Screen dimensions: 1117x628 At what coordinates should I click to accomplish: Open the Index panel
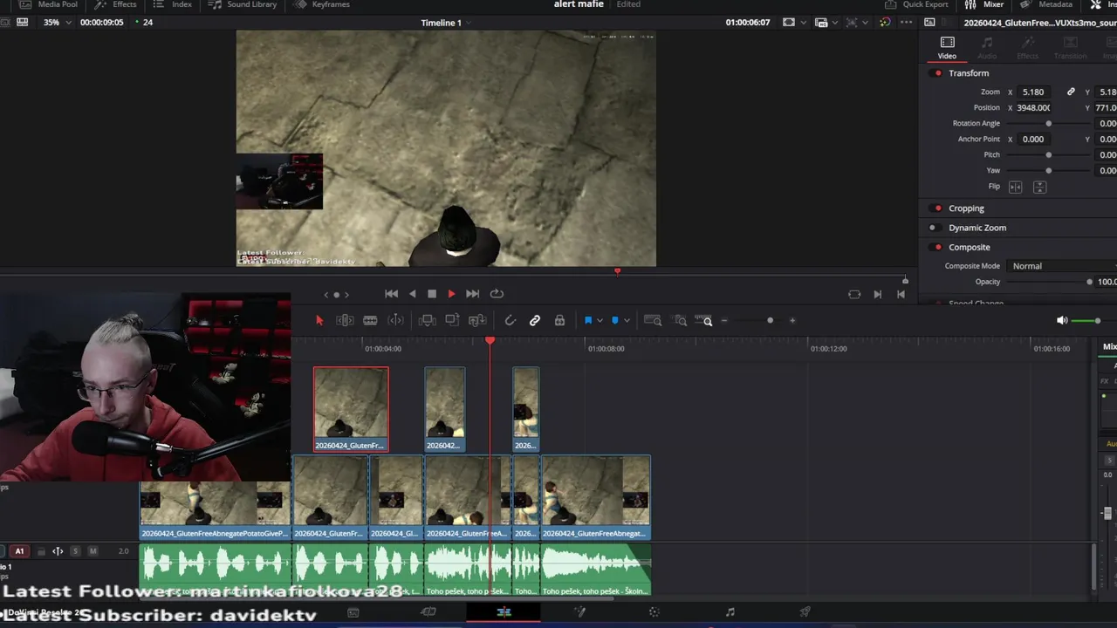173,4
